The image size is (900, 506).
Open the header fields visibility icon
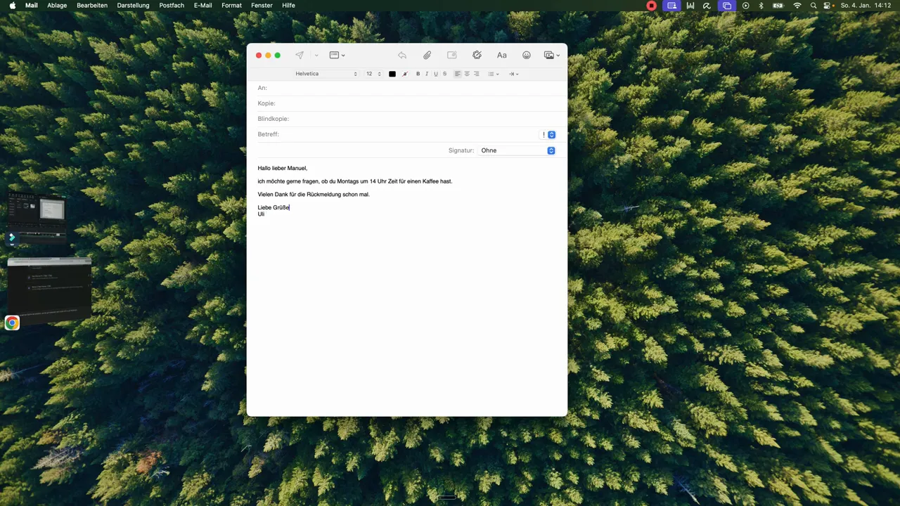(335, 55)
